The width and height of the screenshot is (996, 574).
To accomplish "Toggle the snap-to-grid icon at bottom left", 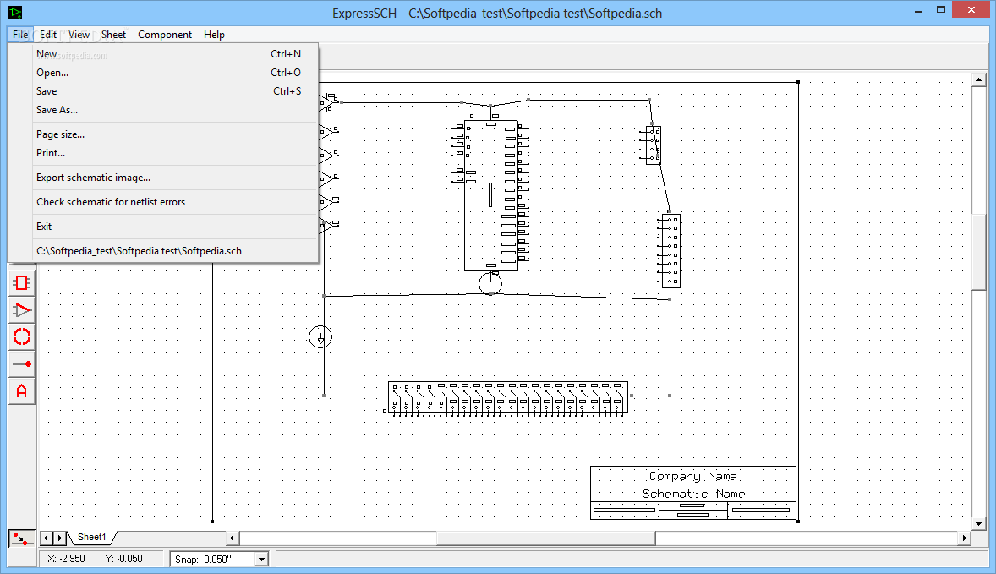I will pyautogui.click(x=21, y=538).
